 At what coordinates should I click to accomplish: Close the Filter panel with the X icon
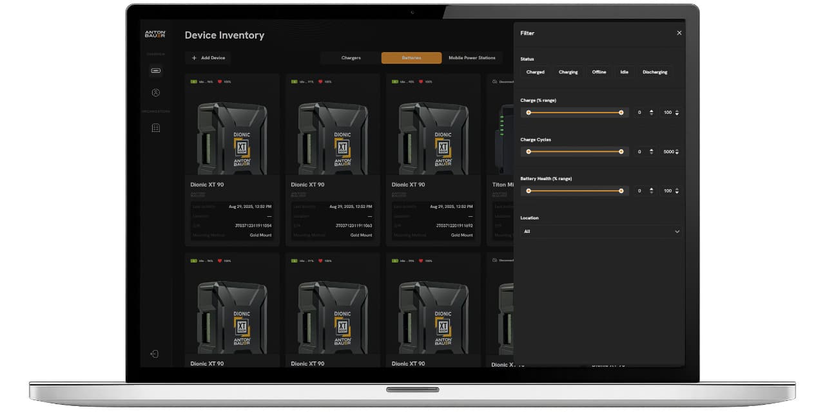coord(679,33)
